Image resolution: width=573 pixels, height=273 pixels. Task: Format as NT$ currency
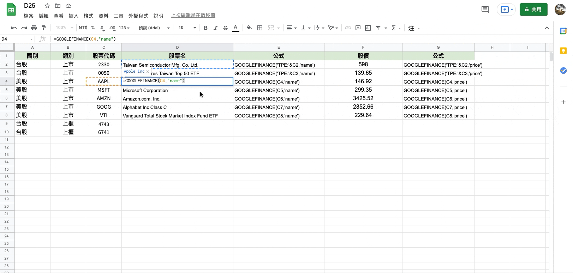coord(83,28)
